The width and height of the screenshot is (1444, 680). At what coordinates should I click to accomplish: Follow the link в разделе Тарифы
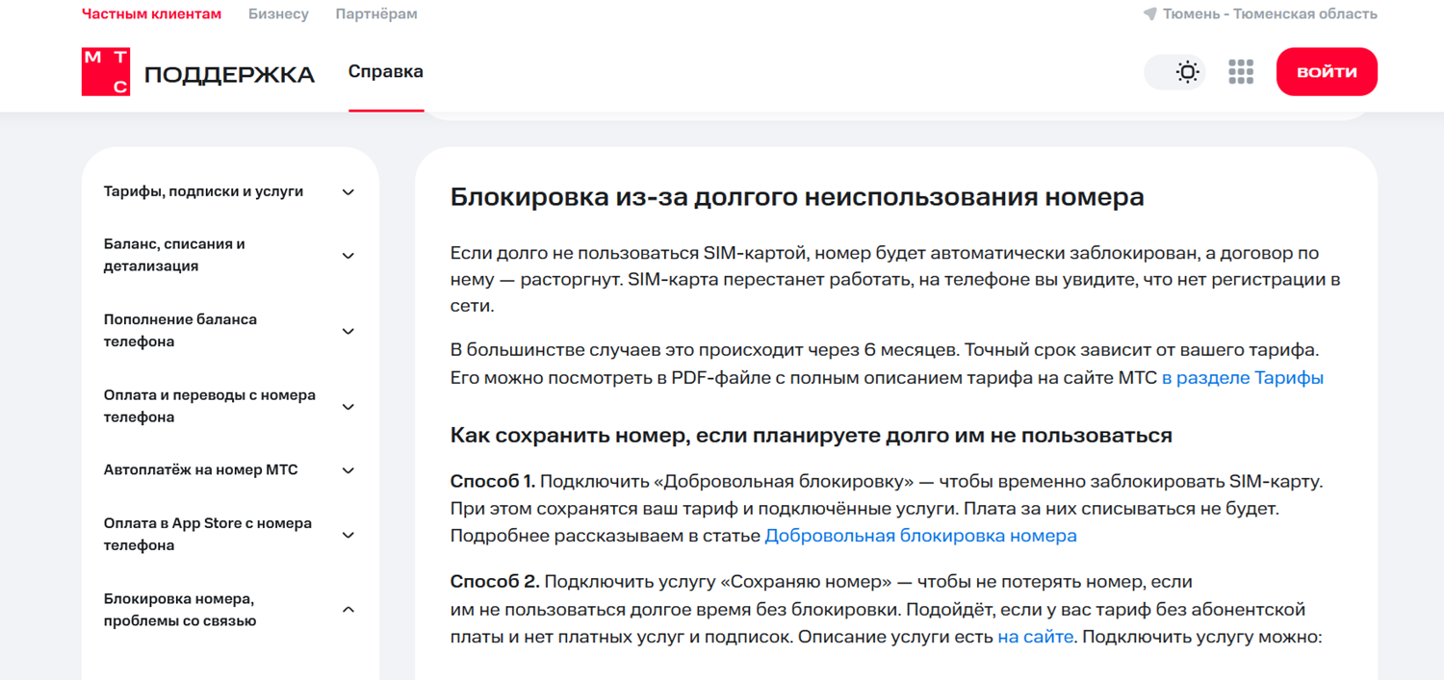pyautogui.click(x=1243, y=378)
